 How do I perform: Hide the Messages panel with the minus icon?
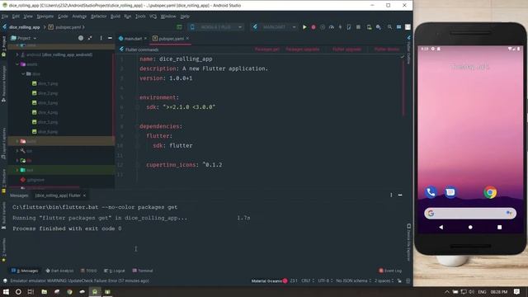pyautogui.click(x=400, y=195)
